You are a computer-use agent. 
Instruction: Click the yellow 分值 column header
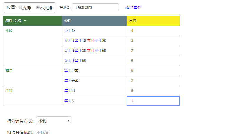tap(153, 21)
